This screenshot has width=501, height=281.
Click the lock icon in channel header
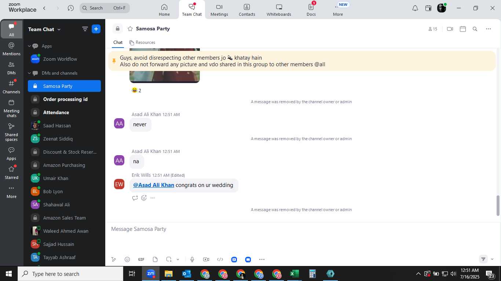click(117, 29)
